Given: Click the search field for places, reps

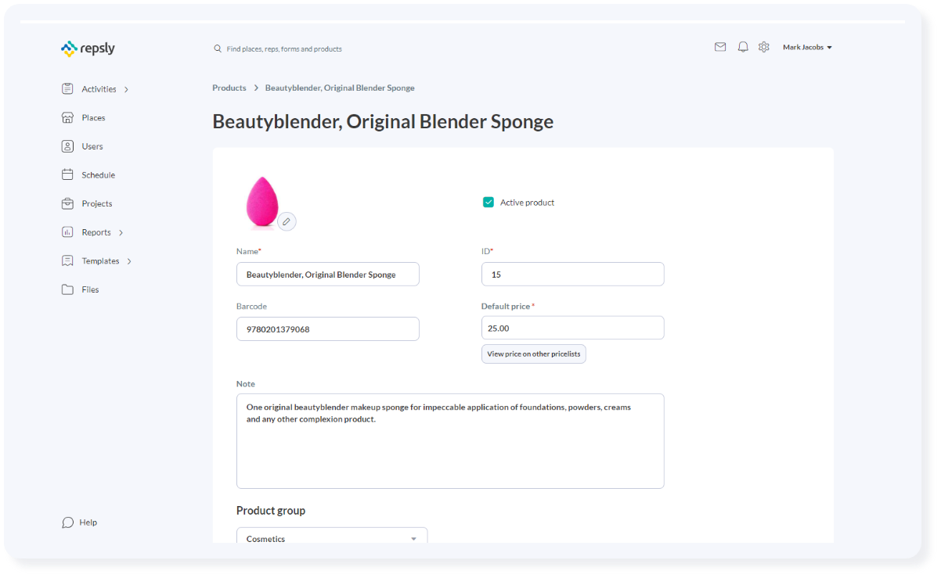Looking at the screenshot, I should click(x=284, y=48).
